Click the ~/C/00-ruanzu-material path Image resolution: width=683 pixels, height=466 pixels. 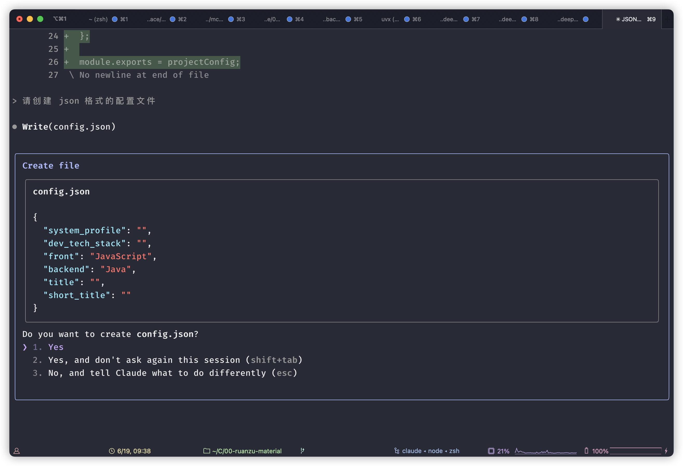pyautogui.click(x=247, y=451)
